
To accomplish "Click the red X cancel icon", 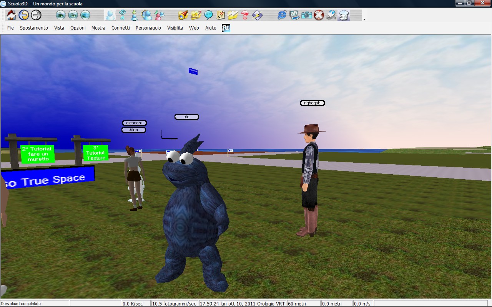I will pos(319,15).
